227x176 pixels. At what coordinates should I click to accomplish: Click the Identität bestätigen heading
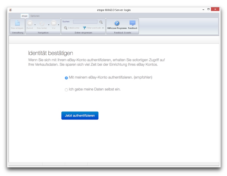click(x=51, y=53)
